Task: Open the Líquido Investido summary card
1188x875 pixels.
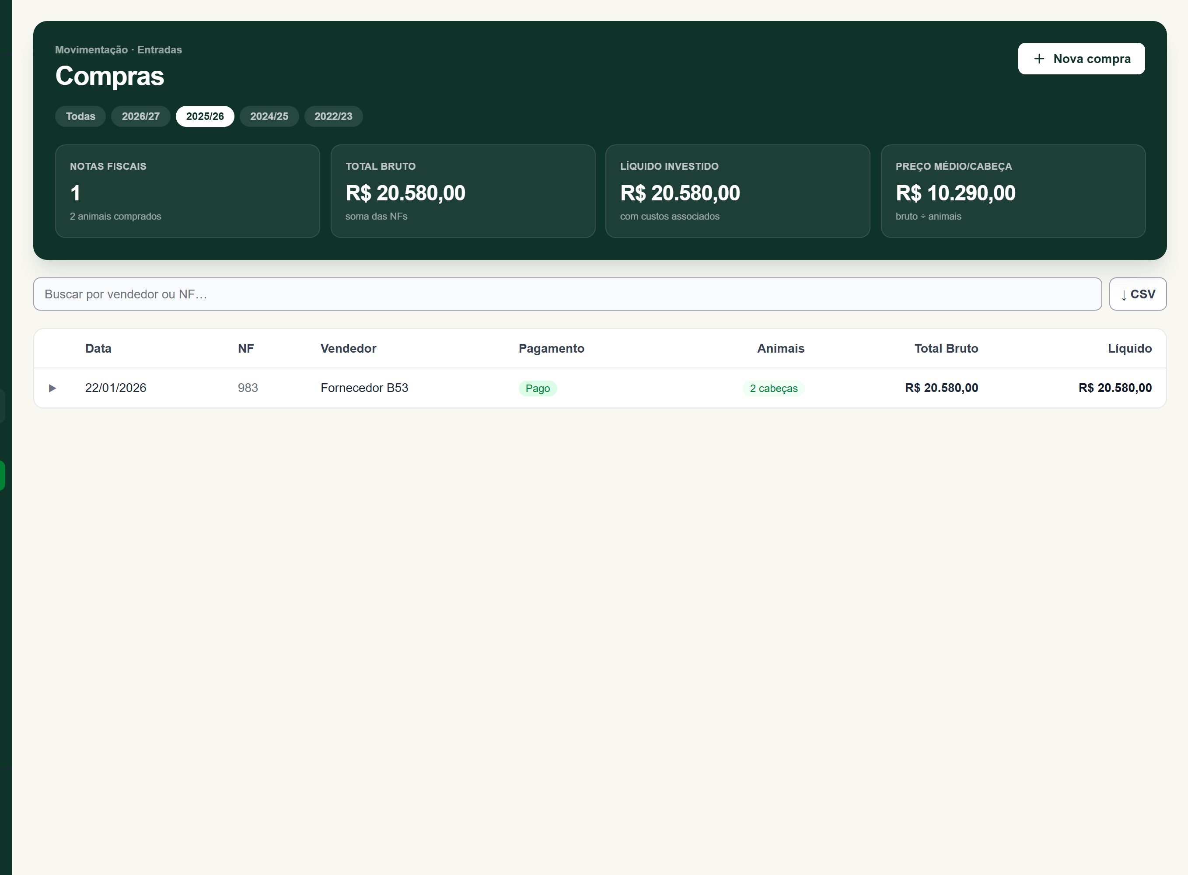Action: click(x=737, y=191)
